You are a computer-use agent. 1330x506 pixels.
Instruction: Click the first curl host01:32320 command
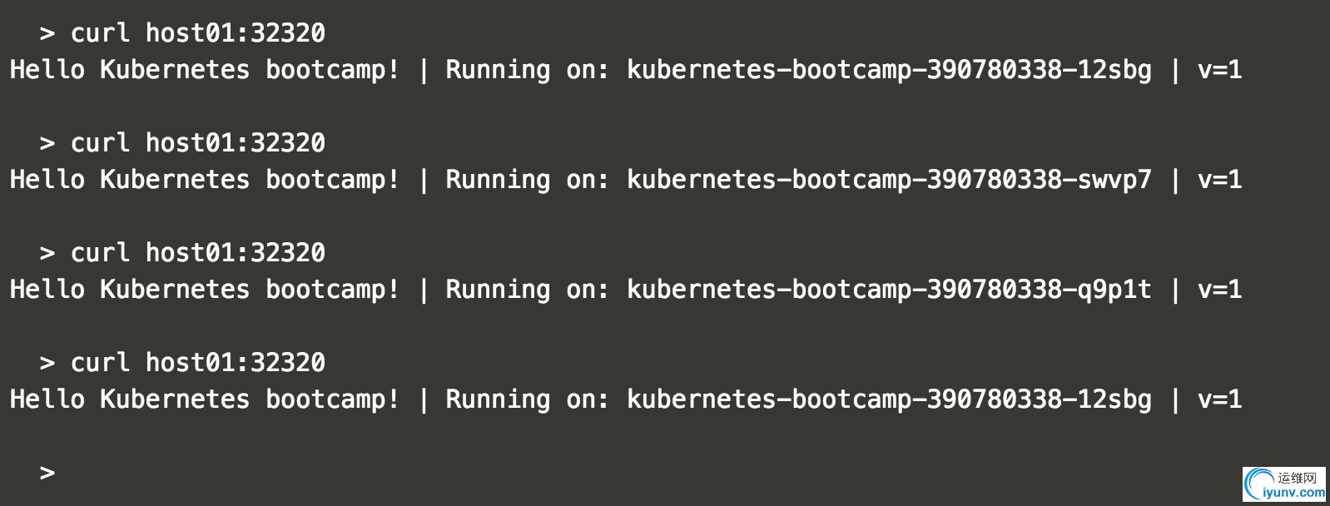coord(198,33)
